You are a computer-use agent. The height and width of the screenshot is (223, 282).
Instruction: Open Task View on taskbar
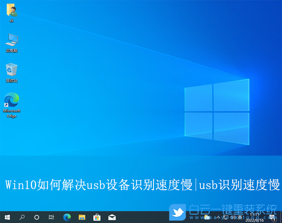click(51, 217)
